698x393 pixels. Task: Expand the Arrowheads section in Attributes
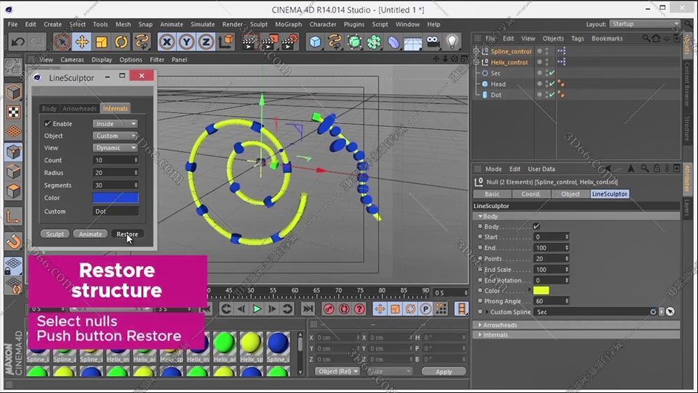[x=500, y=325]
